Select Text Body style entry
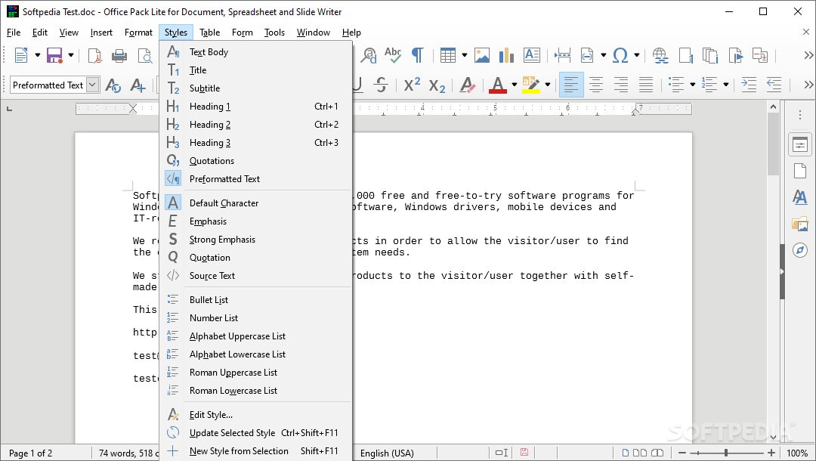The image size is (816, 461). coord(256,52)
